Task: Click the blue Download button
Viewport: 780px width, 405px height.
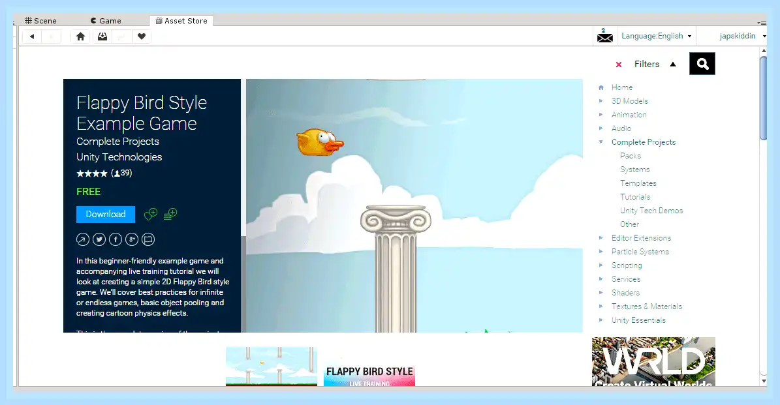Action: click(106, 214)
